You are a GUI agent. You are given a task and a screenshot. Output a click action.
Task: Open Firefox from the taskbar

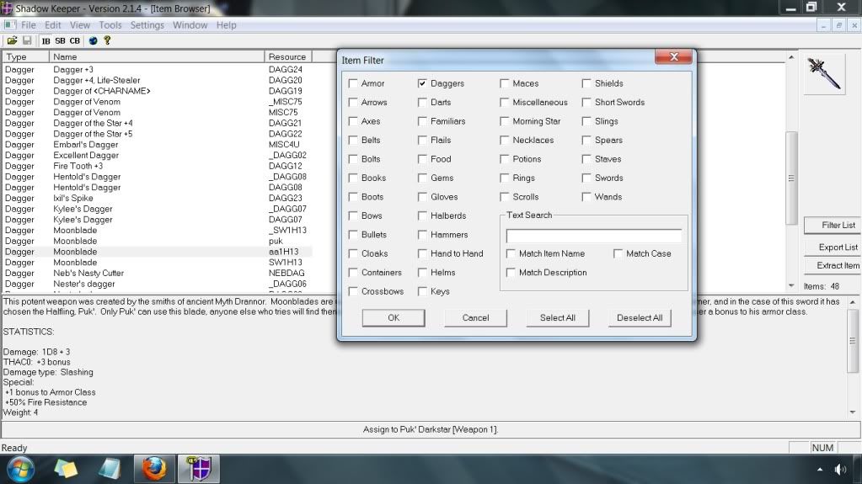(154, 468)
